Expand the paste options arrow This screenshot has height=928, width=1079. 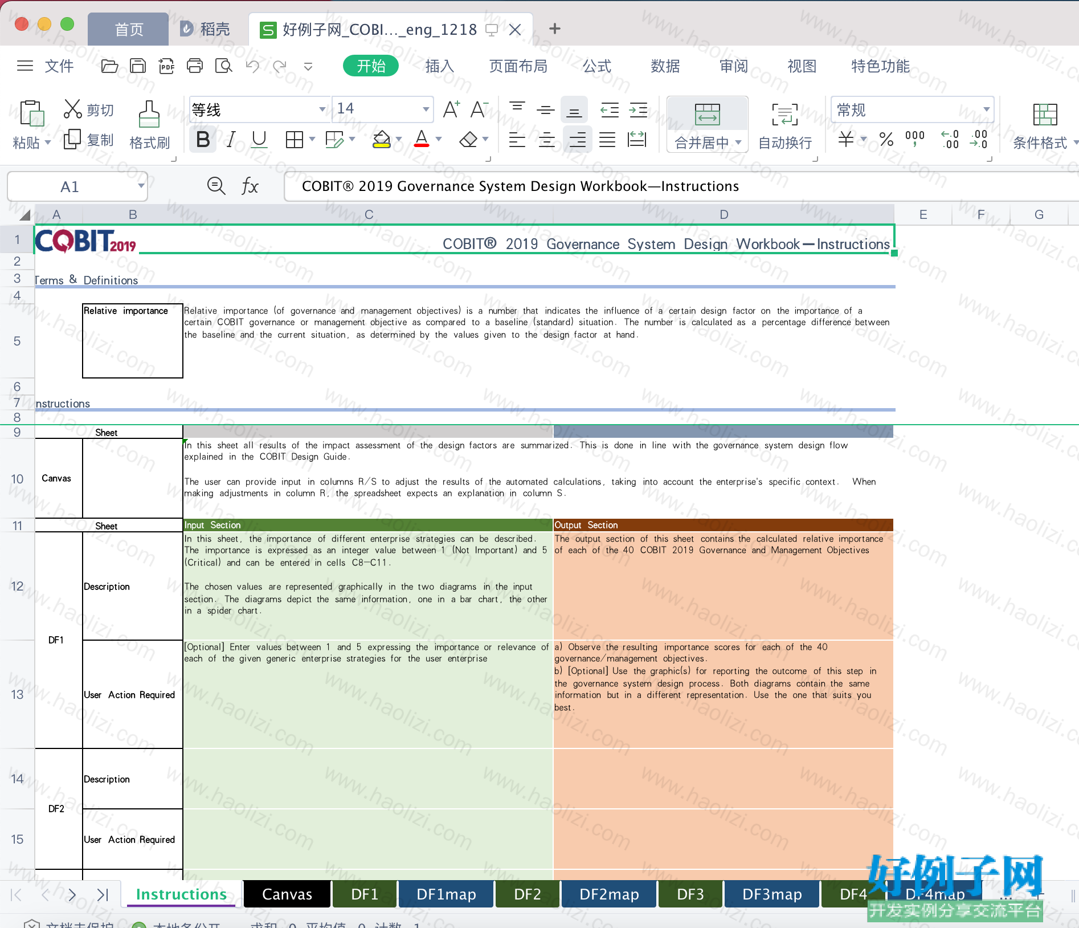[x=47, y=142]
